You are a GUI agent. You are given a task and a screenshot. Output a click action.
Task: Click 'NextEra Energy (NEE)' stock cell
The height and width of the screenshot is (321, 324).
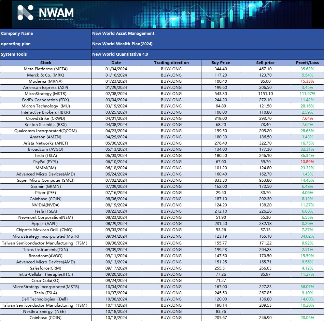tap(46, 312)
